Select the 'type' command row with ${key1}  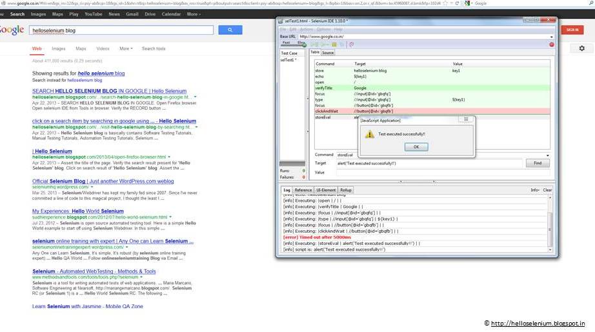[x=432, y=100]
